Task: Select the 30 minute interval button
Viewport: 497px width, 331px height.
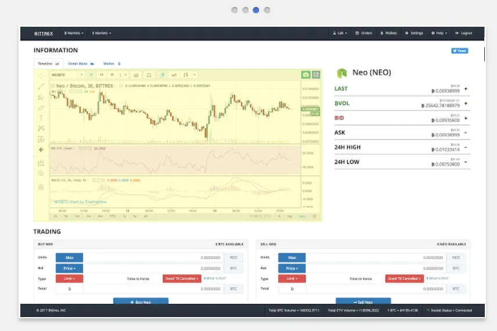Action: (91, 75)
